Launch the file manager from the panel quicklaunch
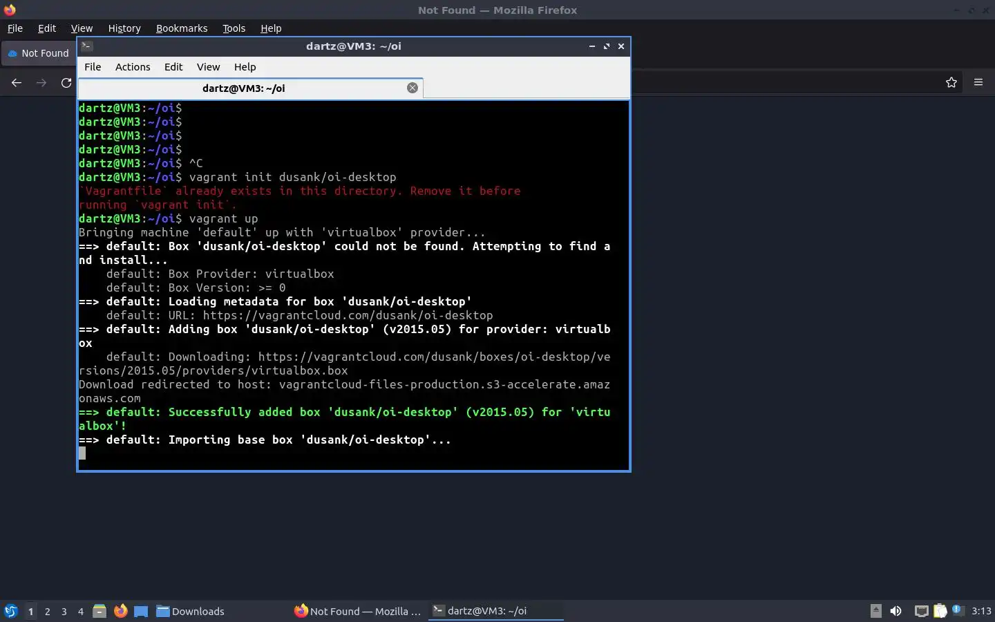This screenshot has height=622, width=995. (99, 611)
